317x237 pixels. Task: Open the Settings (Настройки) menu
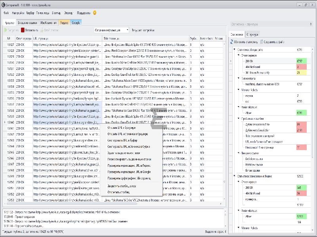click(18, 13)
